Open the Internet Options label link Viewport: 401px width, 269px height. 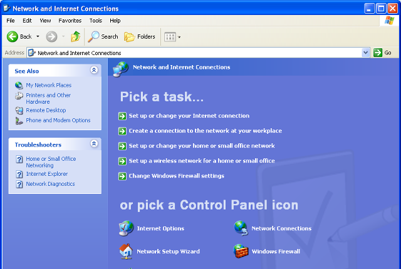coord(160,228)
